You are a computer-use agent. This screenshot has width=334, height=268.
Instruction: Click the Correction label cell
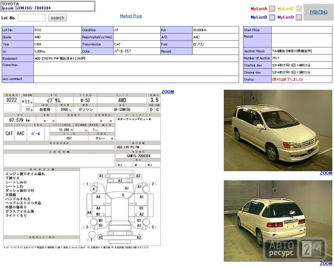(x=18, y=69)
